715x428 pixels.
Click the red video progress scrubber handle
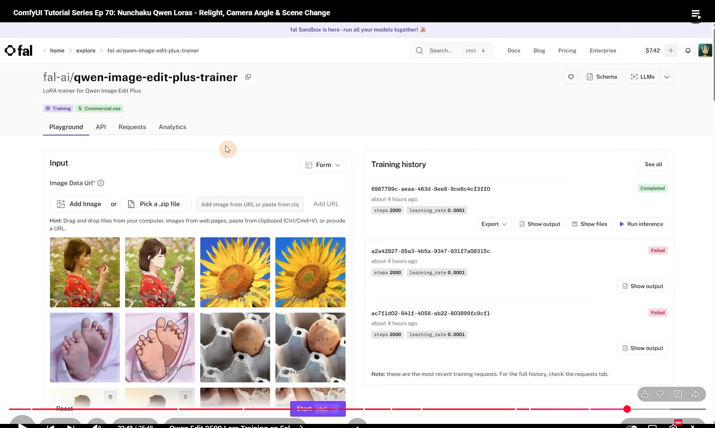point(627,409)
